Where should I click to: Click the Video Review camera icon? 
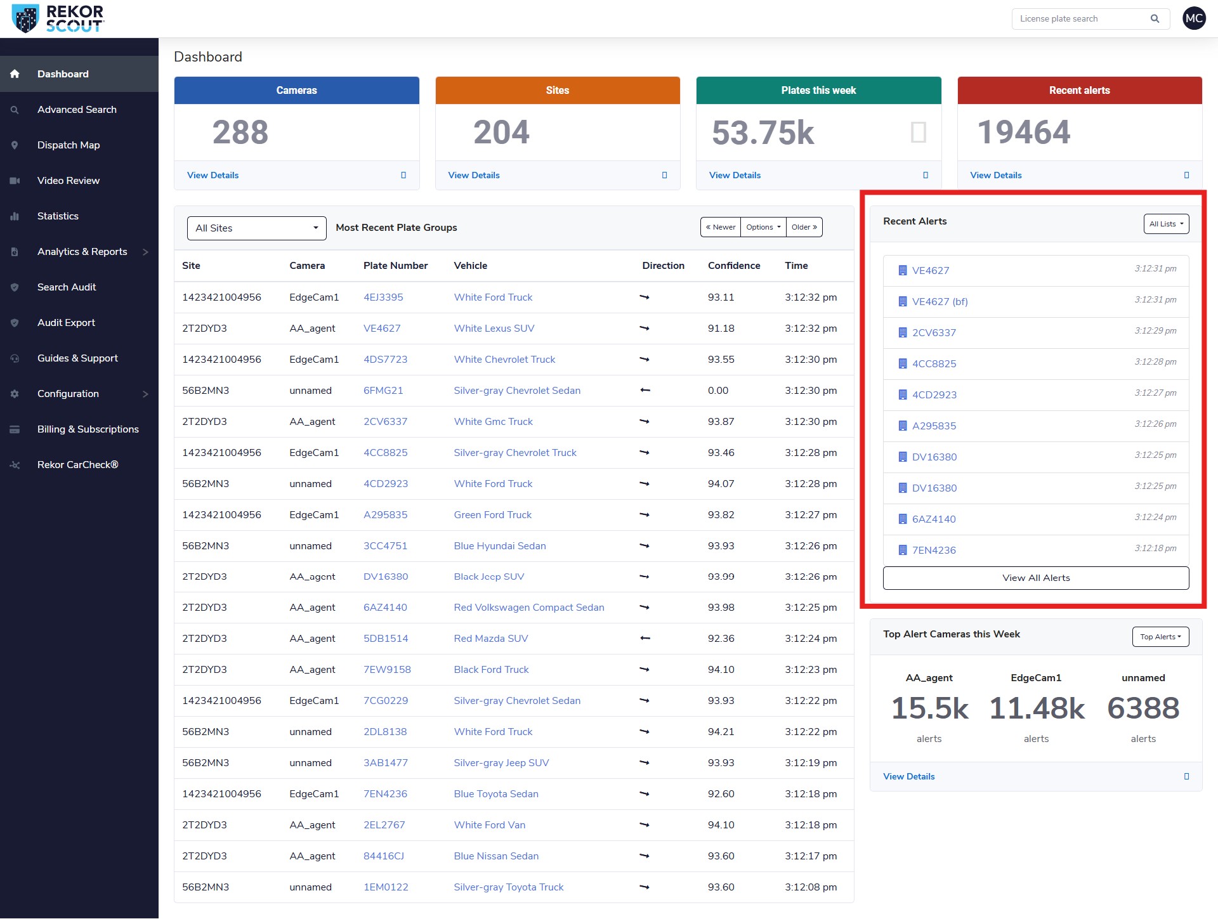15,181
